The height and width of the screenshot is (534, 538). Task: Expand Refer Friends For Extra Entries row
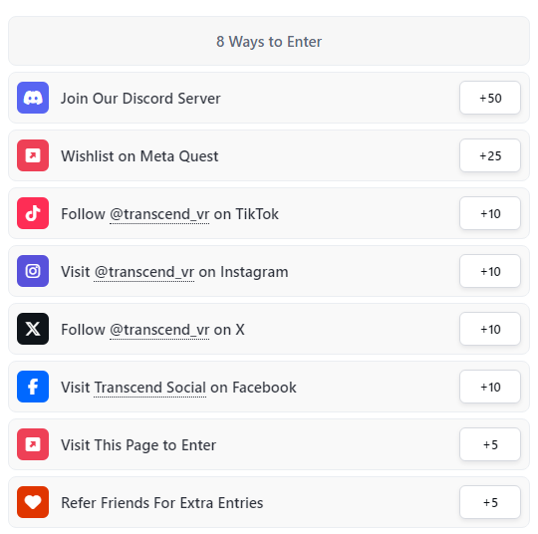click(269, 502)
